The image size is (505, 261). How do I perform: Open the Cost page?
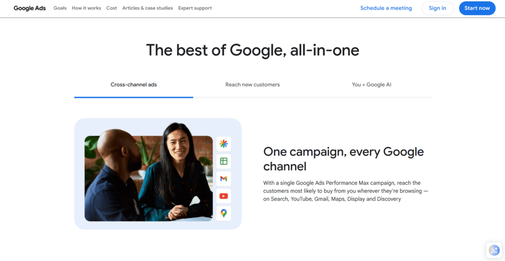pos(112,8)
